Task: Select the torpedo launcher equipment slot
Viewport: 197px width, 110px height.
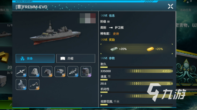Action: click(60, 71)
